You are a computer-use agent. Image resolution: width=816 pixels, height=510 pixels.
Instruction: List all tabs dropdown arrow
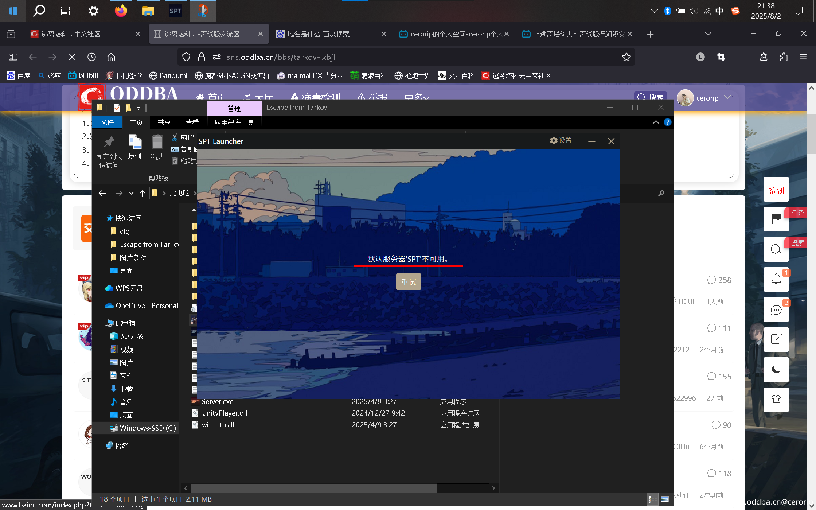(708, 34)
